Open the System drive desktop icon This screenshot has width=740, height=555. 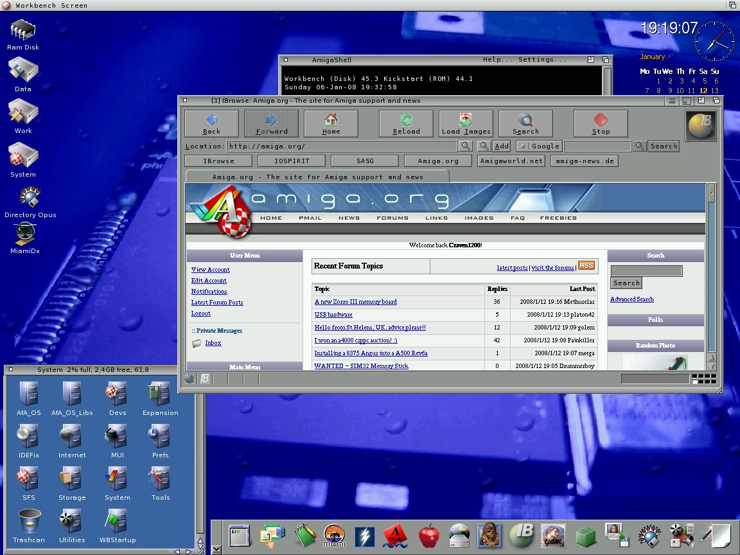click(22, 160)
